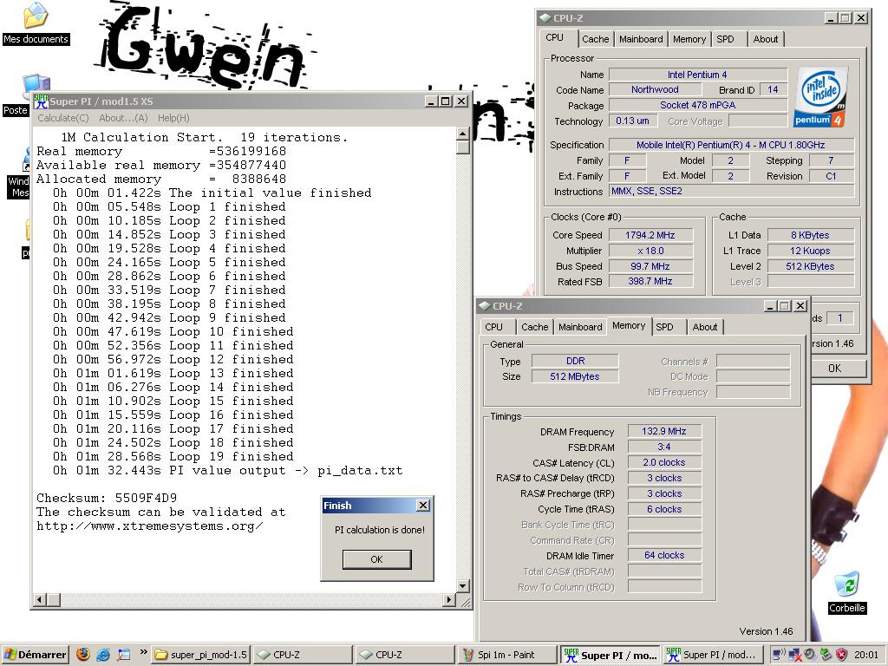Image resolution: width=888 pixels, height=666 pixels.
Task: Click the safely remove hardware tray icon
Action: coord(826,655)
